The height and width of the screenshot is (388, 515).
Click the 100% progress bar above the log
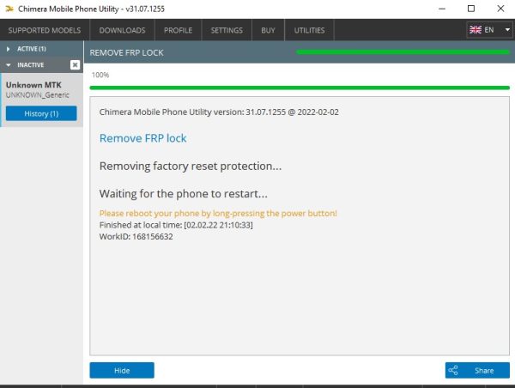click(x=300, y=88)
